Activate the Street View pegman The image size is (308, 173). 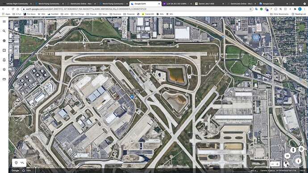pos(293,150)
